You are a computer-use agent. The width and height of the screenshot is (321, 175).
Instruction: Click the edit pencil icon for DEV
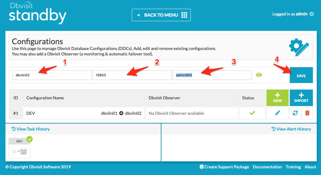277,113
